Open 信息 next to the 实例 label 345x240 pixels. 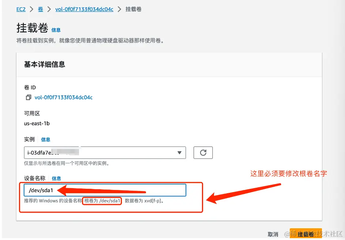coord(46,139)
